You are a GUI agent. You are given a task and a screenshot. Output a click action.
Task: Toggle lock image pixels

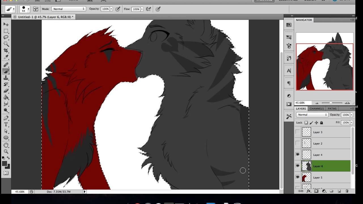311,123
